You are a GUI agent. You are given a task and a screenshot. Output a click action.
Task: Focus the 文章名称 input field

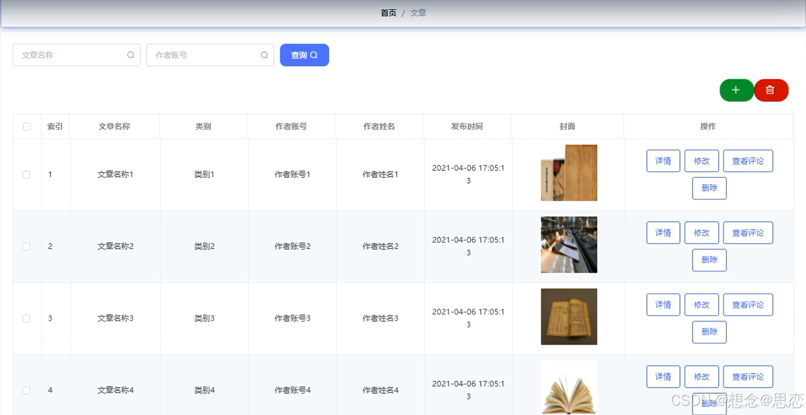pos(76,55)
